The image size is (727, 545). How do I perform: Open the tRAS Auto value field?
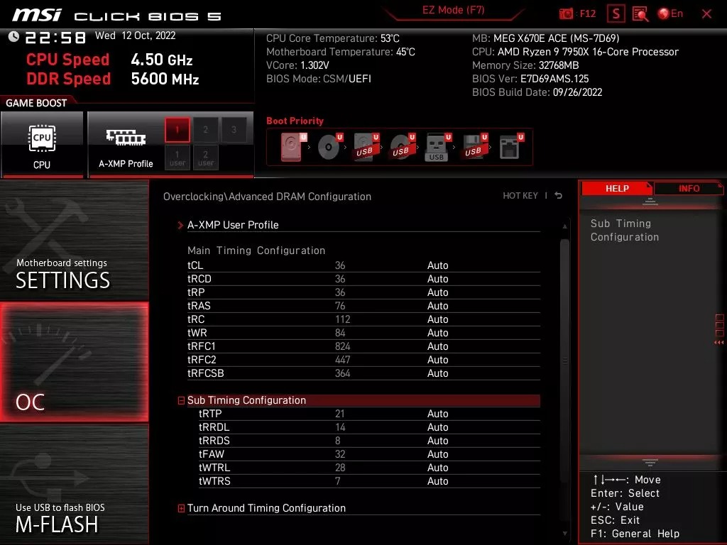pyautogui.click(x=437, y=306)
